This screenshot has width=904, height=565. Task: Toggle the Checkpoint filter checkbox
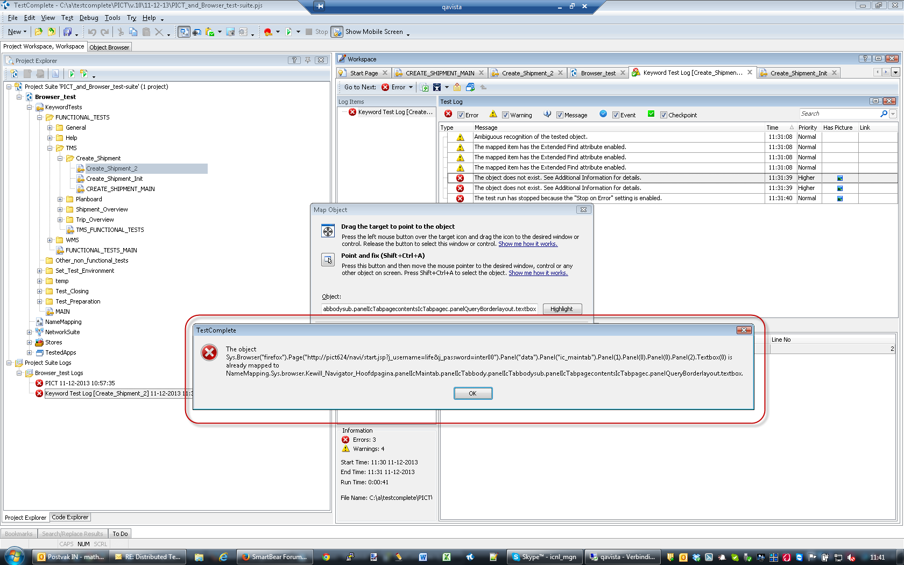coord(663,115)
